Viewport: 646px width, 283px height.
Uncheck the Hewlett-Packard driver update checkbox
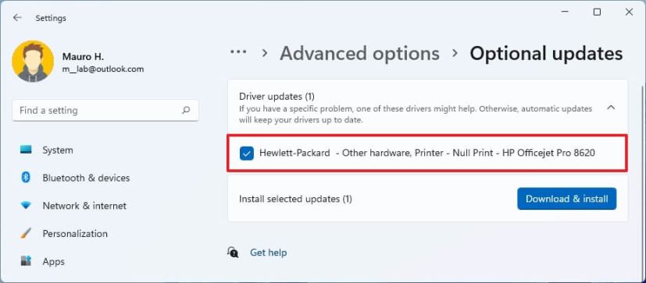click(x=246, y=154)
